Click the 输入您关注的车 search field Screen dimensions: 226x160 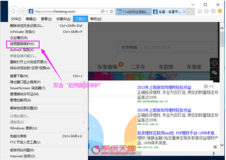(x=177, y=47)
